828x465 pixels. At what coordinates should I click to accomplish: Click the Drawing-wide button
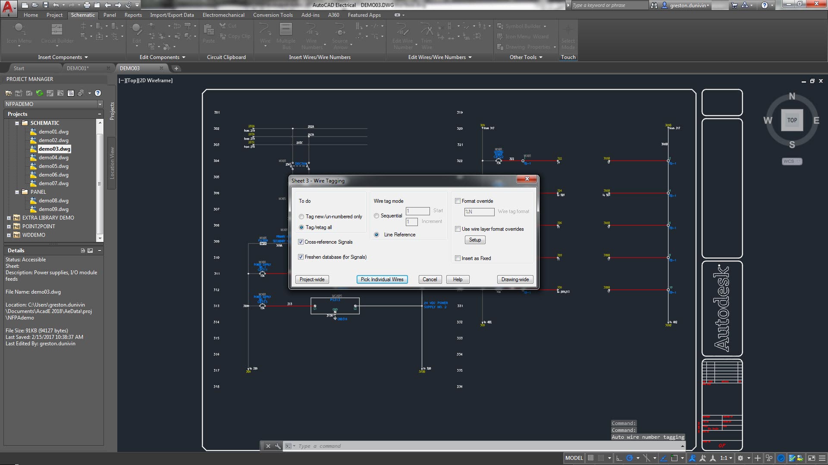coord(514,279)
